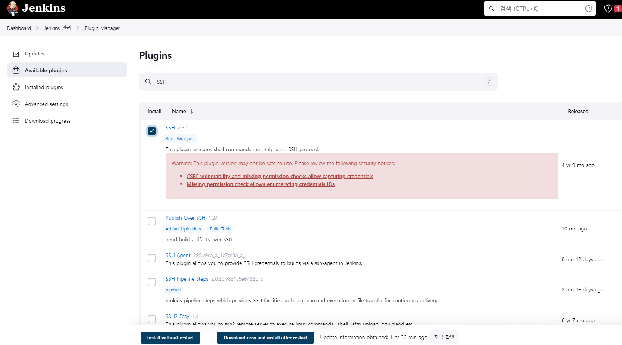Screen dimensions: 622x345
Task: Open search help question mark icon
Action: pyautogui.click(x=588, y=9)
